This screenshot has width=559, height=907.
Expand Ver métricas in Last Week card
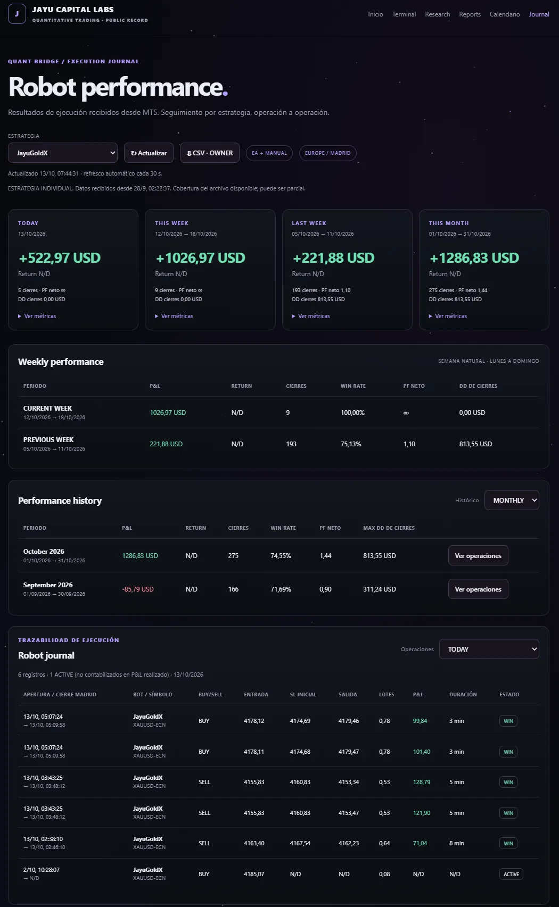tap(311, 316)
